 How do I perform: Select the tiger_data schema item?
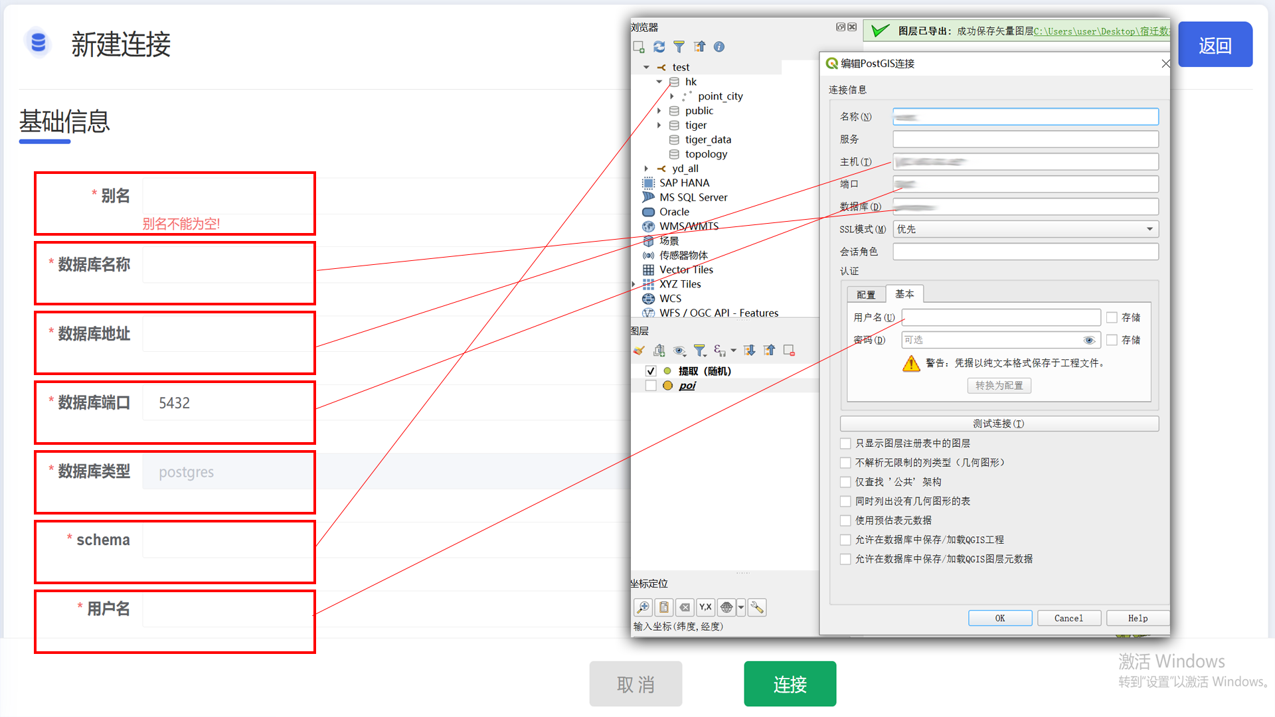point(708,139)
